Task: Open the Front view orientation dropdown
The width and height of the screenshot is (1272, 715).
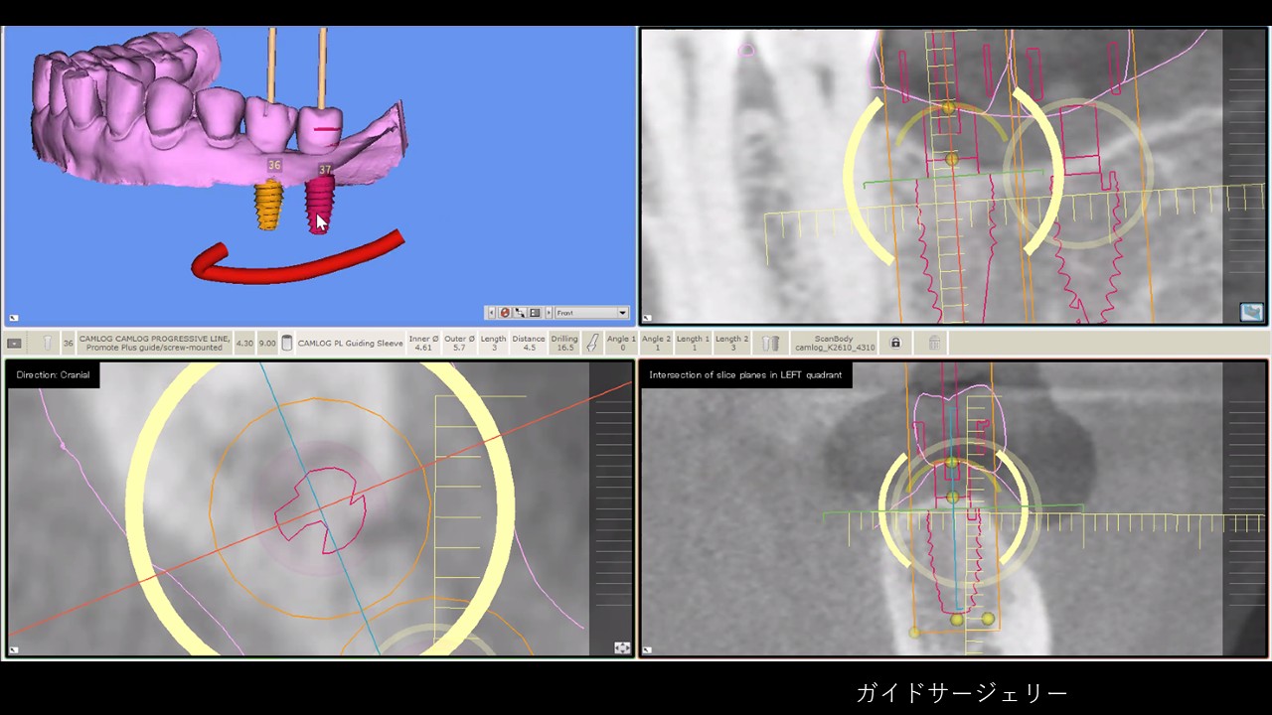Action: point(592,313)
